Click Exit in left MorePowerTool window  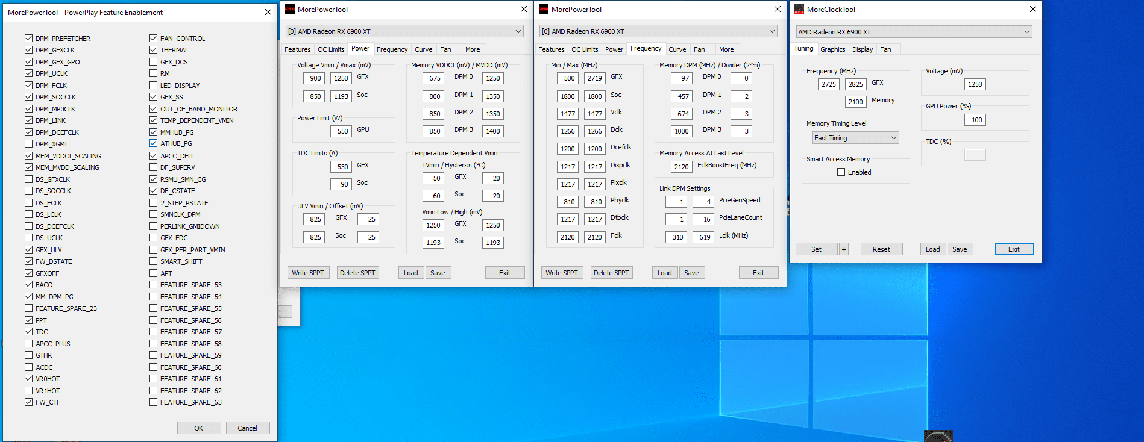tap(504, 273)
